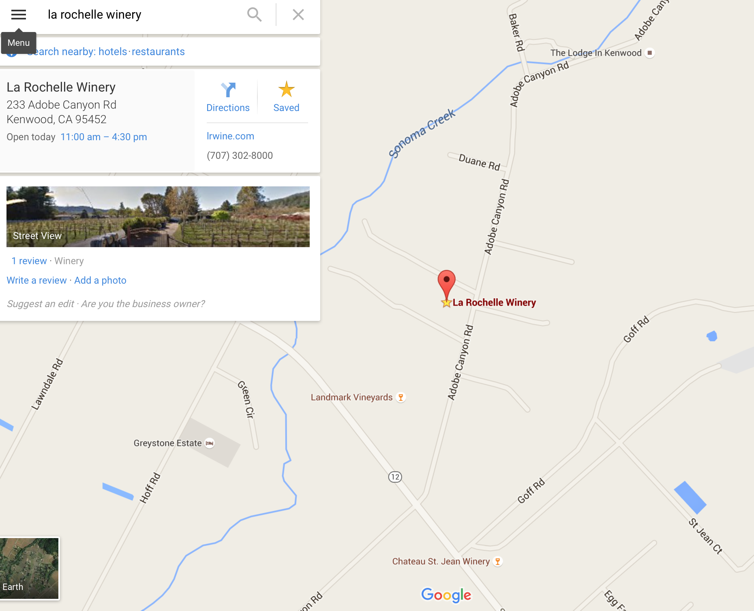
Task: Clear the search with the X icon
Action: coord(298,15)
